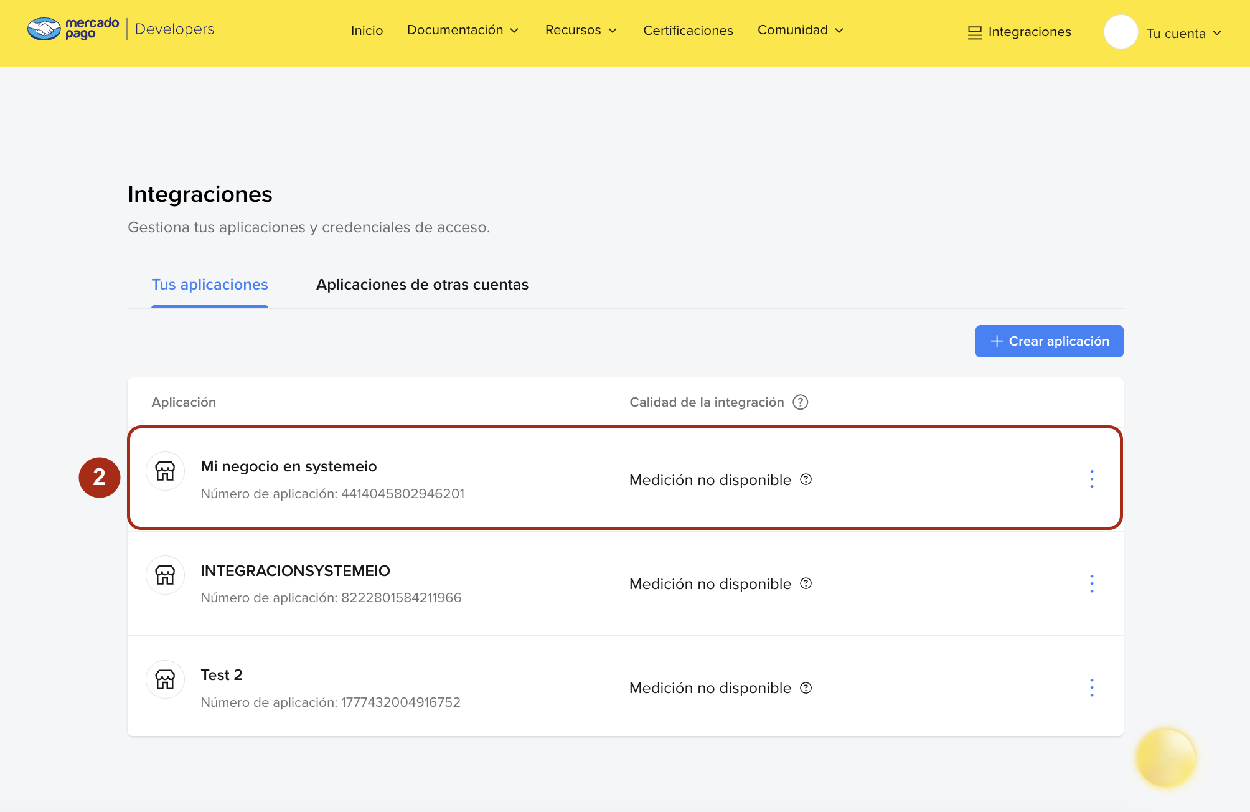The image size is (1250, 812).
Task: Click the Aplicación column header
Action: [184, 402]
